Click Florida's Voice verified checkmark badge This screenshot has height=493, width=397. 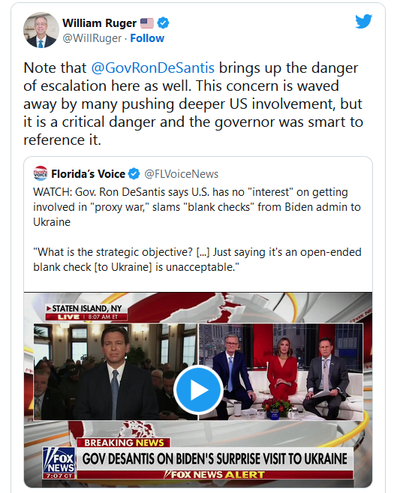(134, 174)
